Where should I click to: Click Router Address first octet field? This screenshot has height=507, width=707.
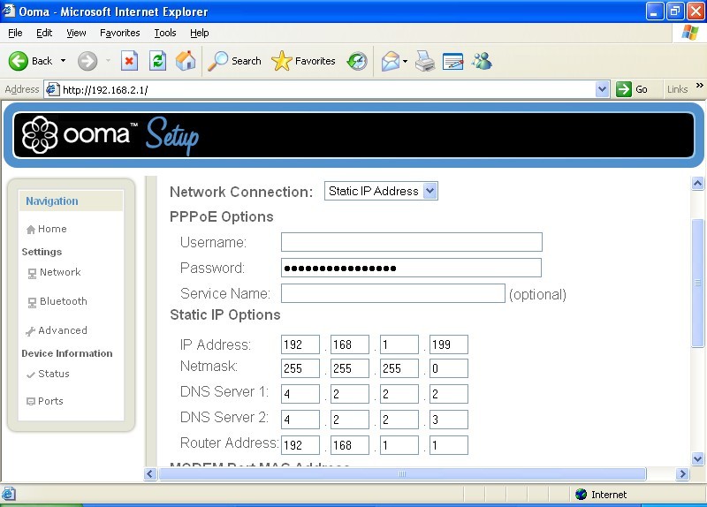coord(300,445)
